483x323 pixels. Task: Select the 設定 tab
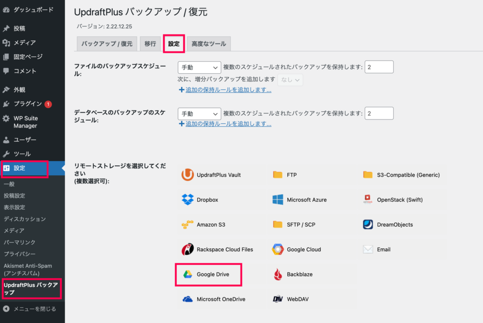(174, 44)
